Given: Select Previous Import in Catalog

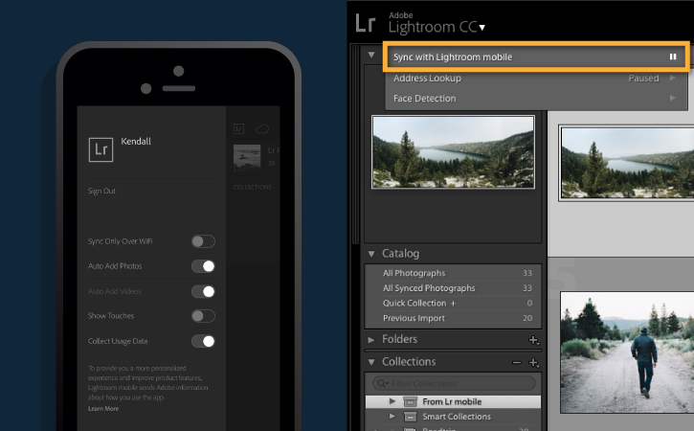Looking at the screenshot, I should [453, 318].
